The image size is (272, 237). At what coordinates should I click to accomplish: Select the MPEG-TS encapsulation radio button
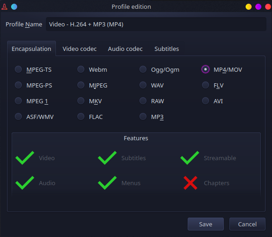pyautogui.click(x=18, y=69)
